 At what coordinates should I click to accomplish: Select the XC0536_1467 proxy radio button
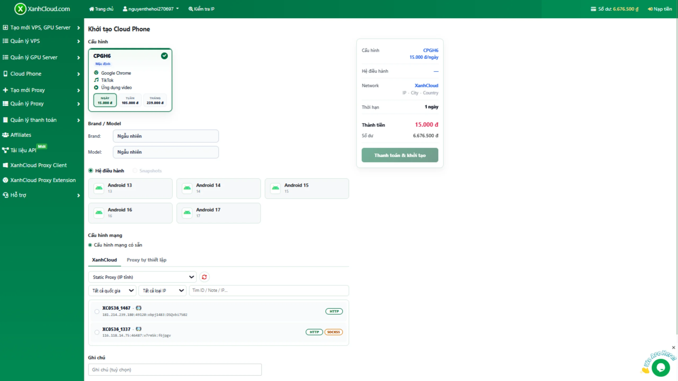click(x=97, y=311)
